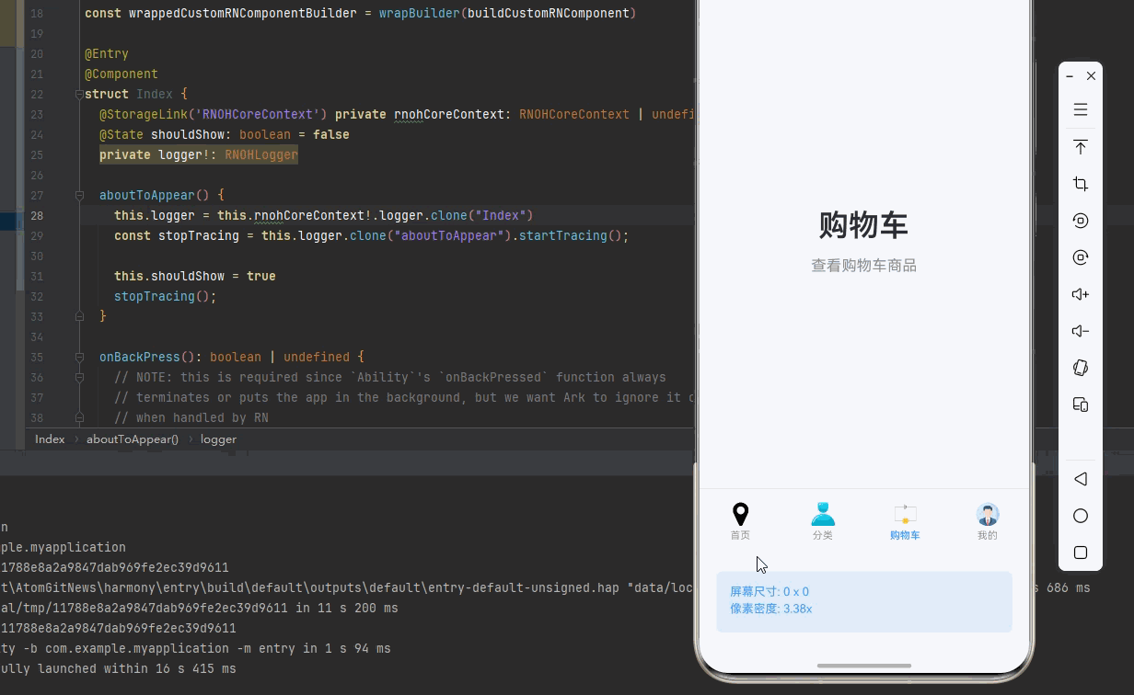Image resolution: width=1134 pixels, height=695 pixels.
Task: Decrease the emulator volume
Action: 1081,331
